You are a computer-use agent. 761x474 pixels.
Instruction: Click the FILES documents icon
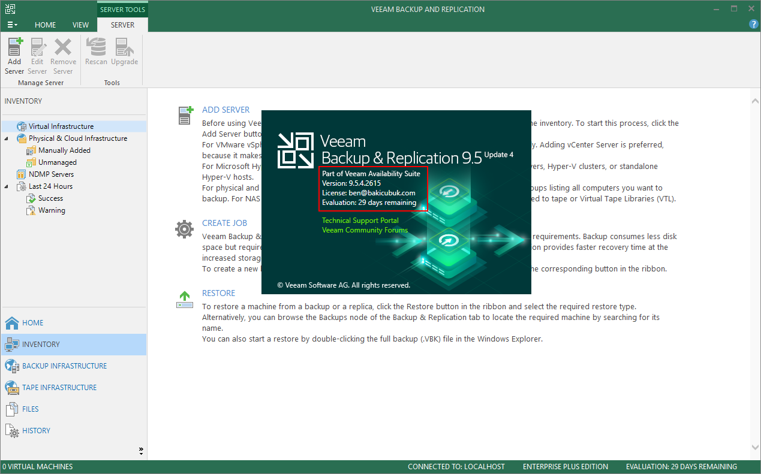pyautogui.click(x=12, y=409)
